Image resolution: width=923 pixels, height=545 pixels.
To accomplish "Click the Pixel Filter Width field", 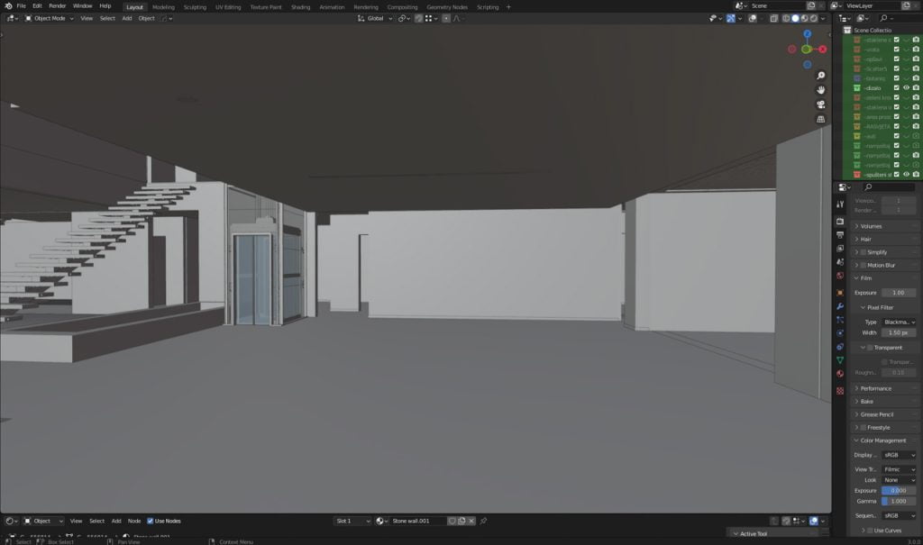I will [x=899, y=332].
